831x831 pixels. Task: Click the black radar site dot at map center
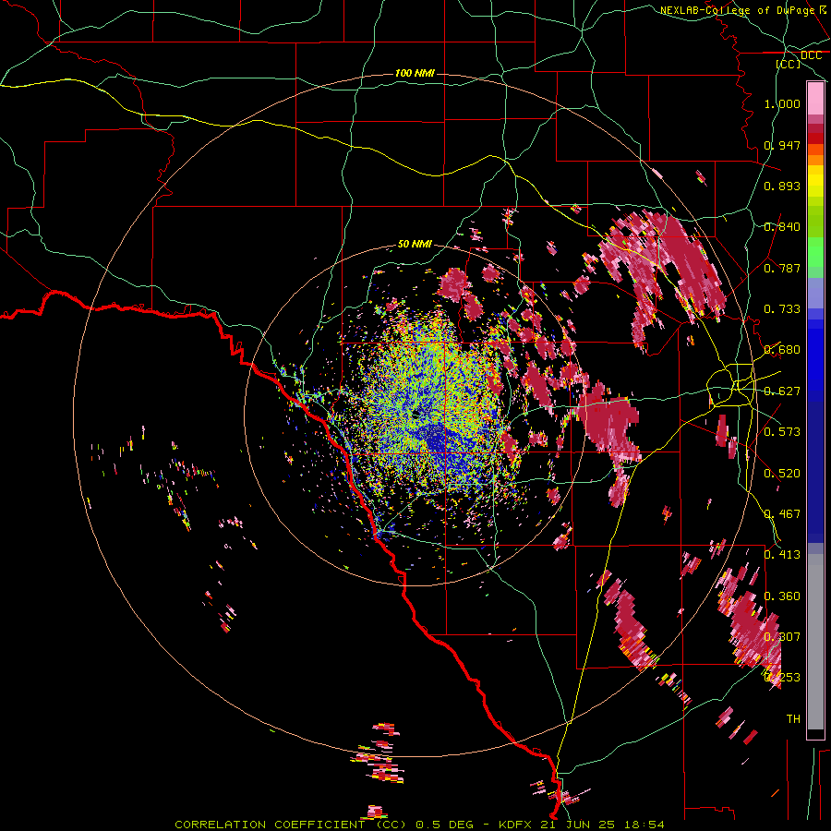416,414
